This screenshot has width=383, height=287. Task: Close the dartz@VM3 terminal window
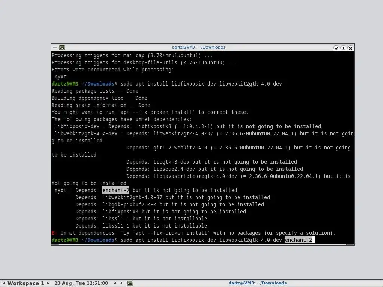tap(350, 48)
